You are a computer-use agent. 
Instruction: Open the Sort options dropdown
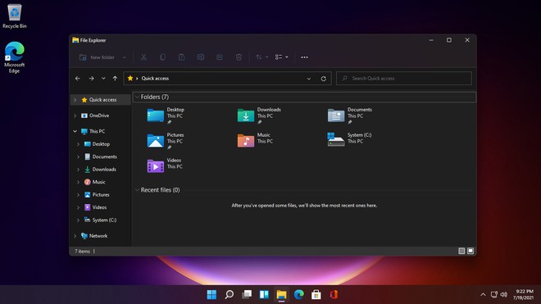pos(261,57)
